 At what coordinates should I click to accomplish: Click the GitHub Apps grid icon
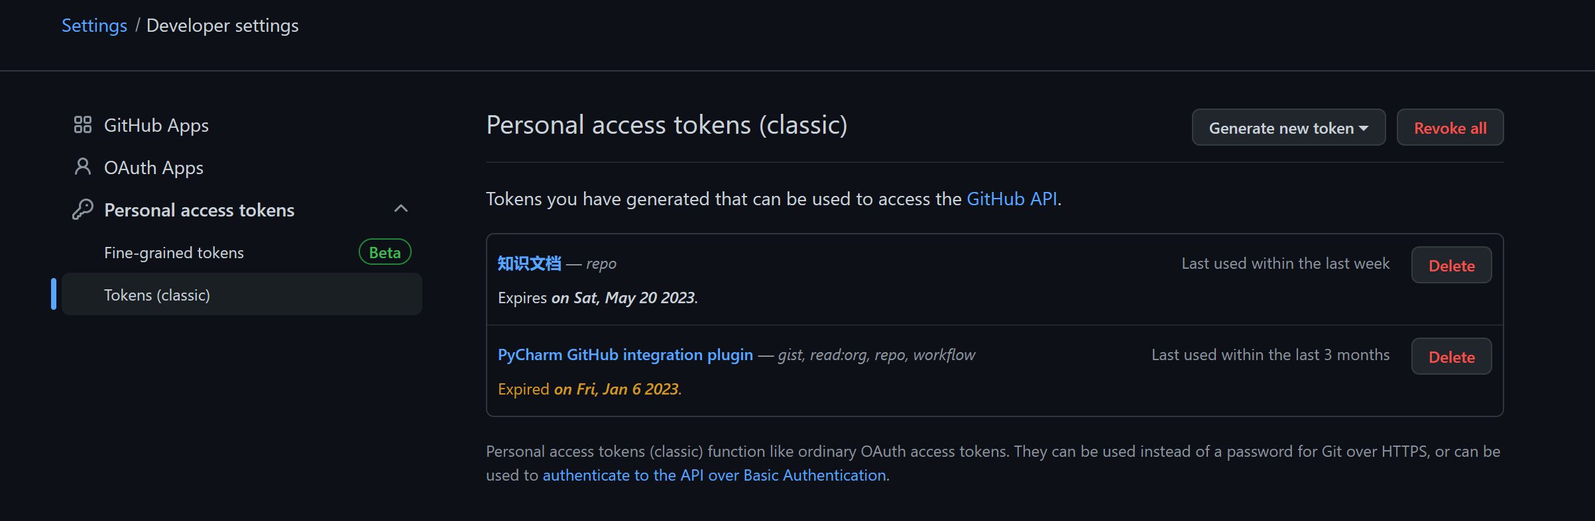click(82, 124)
